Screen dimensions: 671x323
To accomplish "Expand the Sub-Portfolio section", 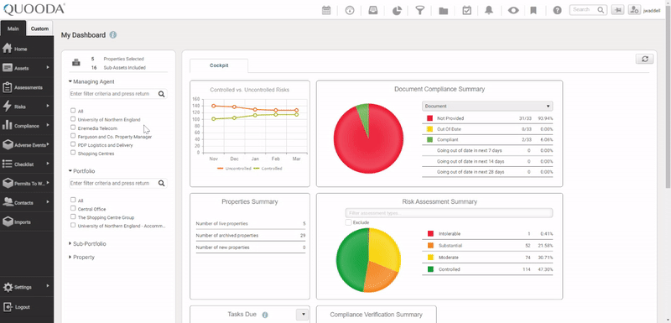I will (x=87, y=244).
